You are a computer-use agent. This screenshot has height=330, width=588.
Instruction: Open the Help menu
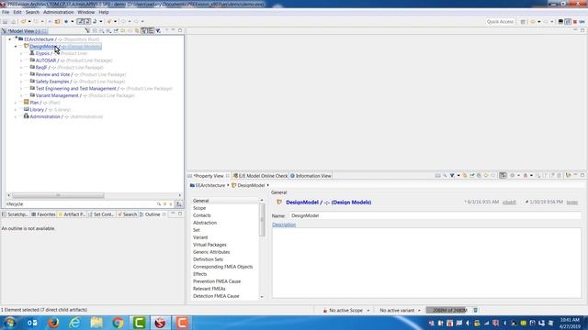click(104, 12)
